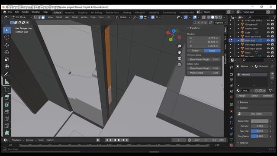Open viewport Options dropdown

click(x=220, y=23)
